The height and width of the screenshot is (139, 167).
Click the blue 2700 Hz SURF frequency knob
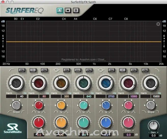click(106, 83)
